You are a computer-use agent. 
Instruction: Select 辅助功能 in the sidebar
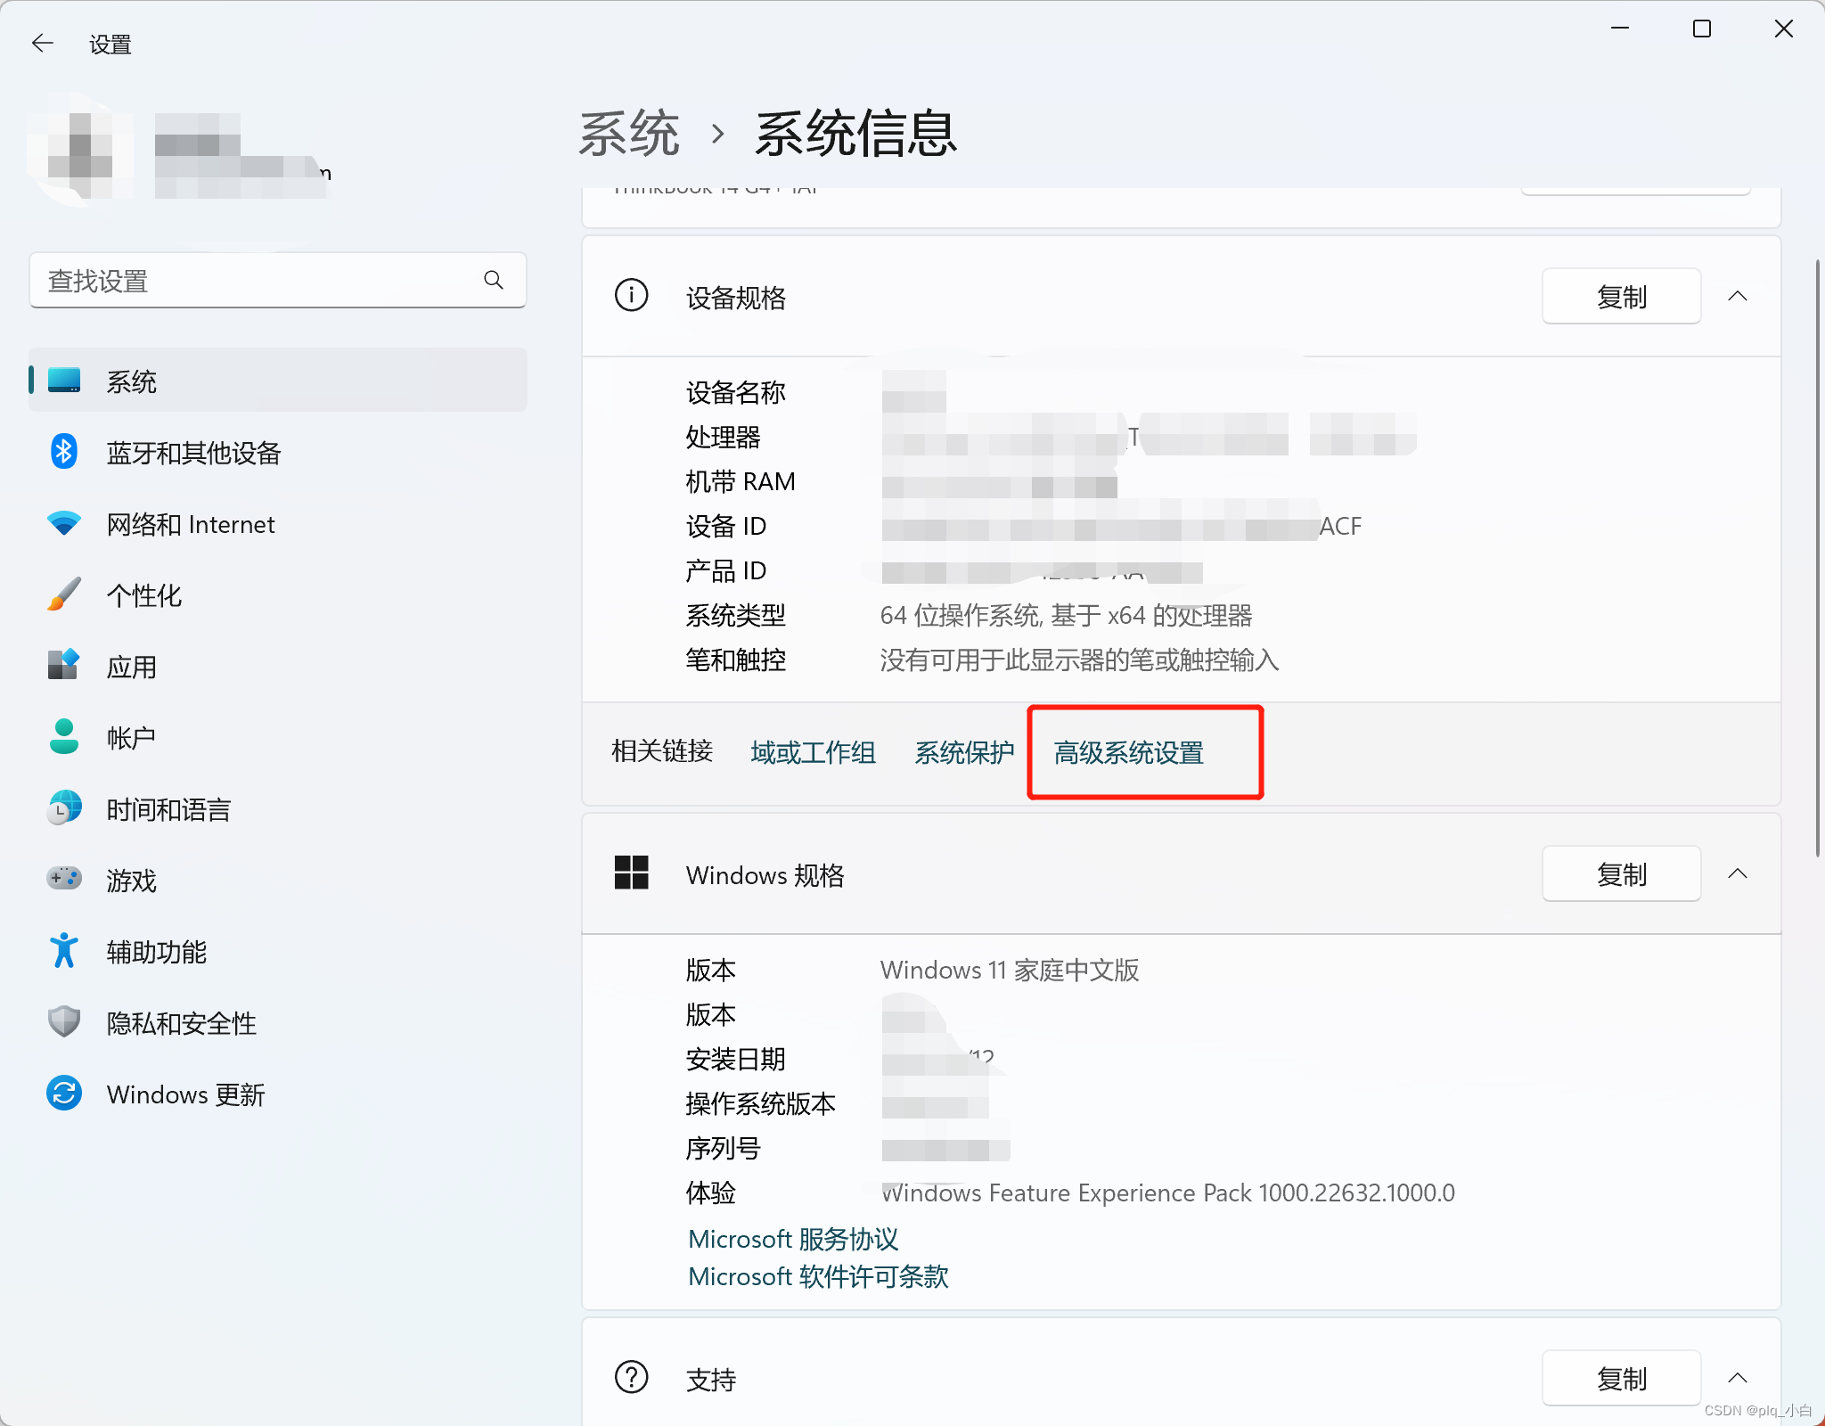278,951
